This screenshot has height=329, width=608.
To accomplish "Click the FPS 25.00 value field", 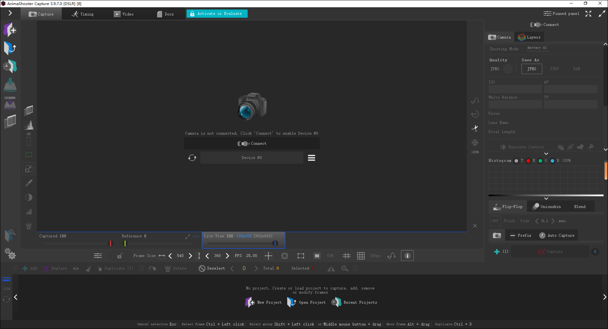I will click(x=252, y=256).
